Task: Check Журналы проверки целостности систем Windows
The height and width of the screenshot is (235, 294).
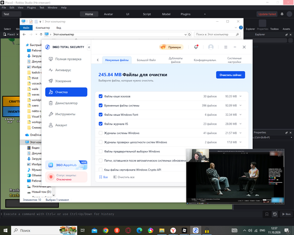Action: pos(101,142)
